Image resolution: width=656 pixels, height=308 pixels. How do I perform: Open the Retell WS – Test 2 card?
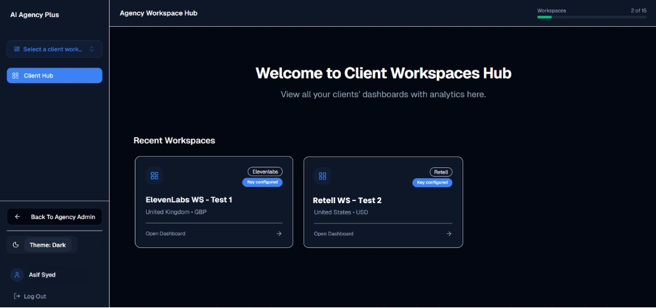pos(383,202)
